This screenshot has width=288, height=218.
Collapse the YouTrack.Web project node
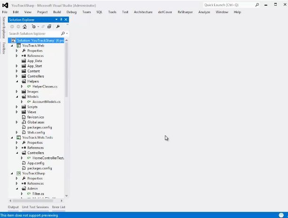point(12,46)
